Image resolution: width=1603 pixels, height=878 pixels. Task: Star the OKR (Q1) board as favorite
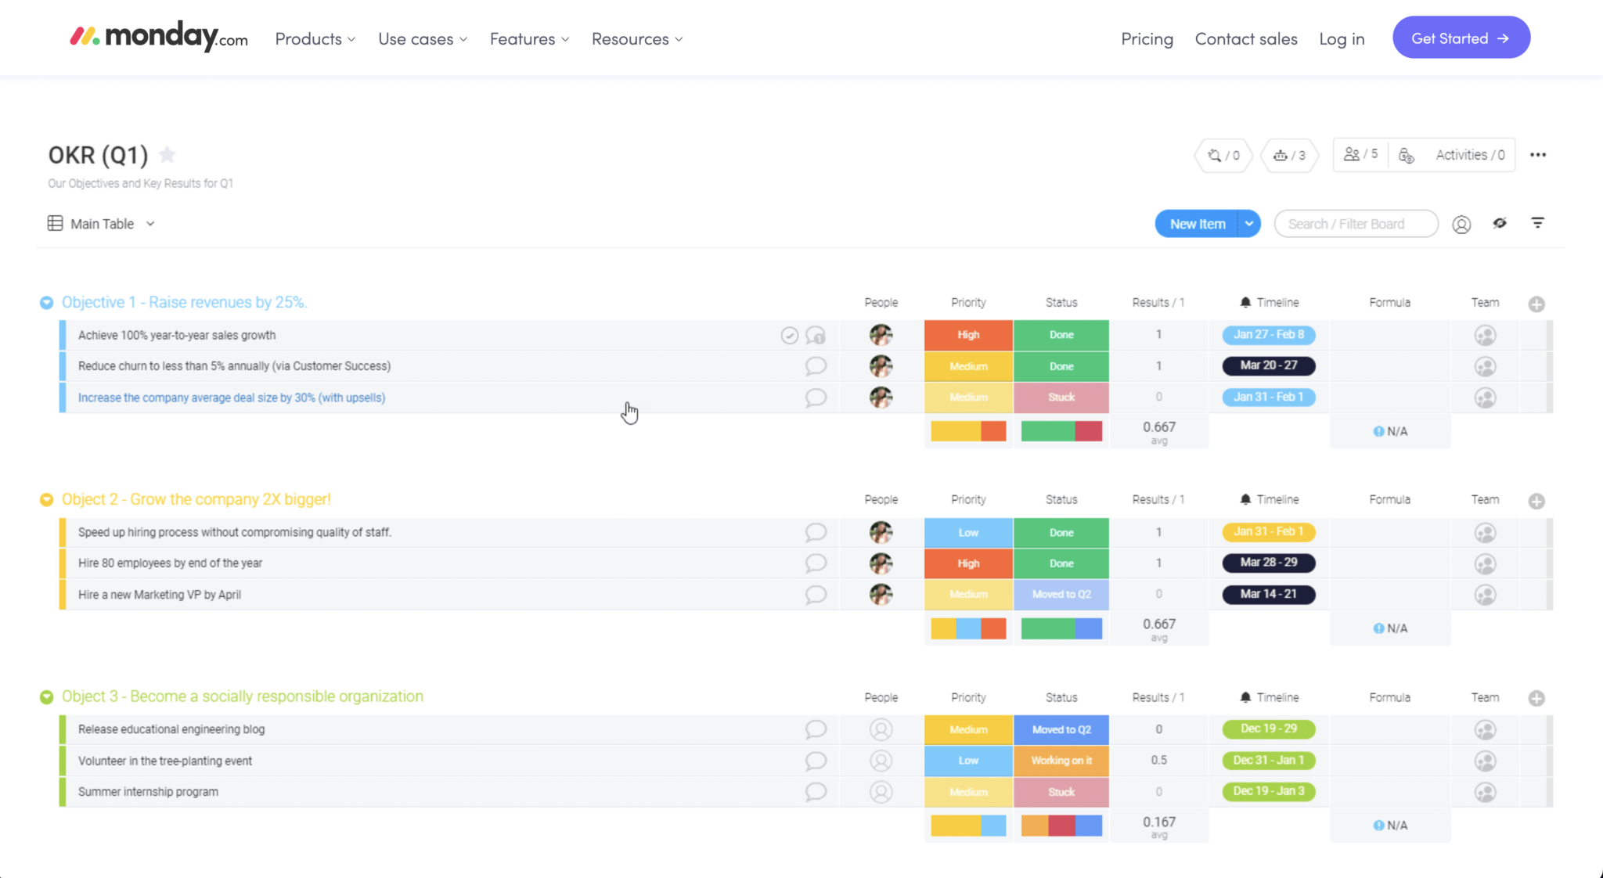(167, 155)
